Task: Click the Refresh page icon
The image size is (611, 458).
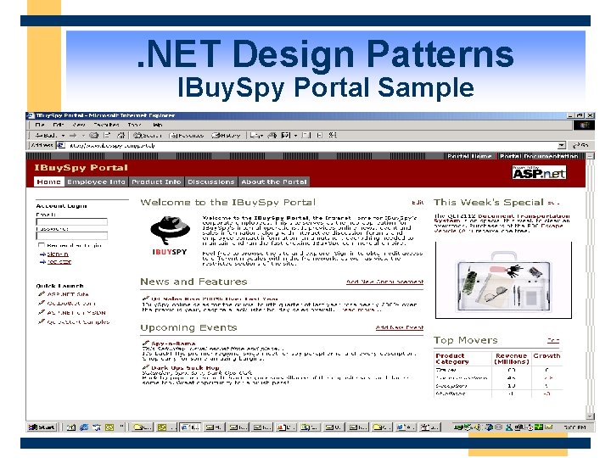Action: pos(107,135)
